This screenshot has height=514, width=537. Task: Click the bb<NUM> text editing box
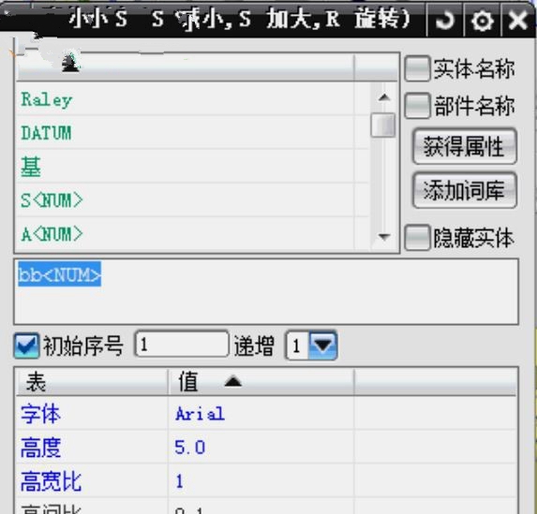coord(266,291)
